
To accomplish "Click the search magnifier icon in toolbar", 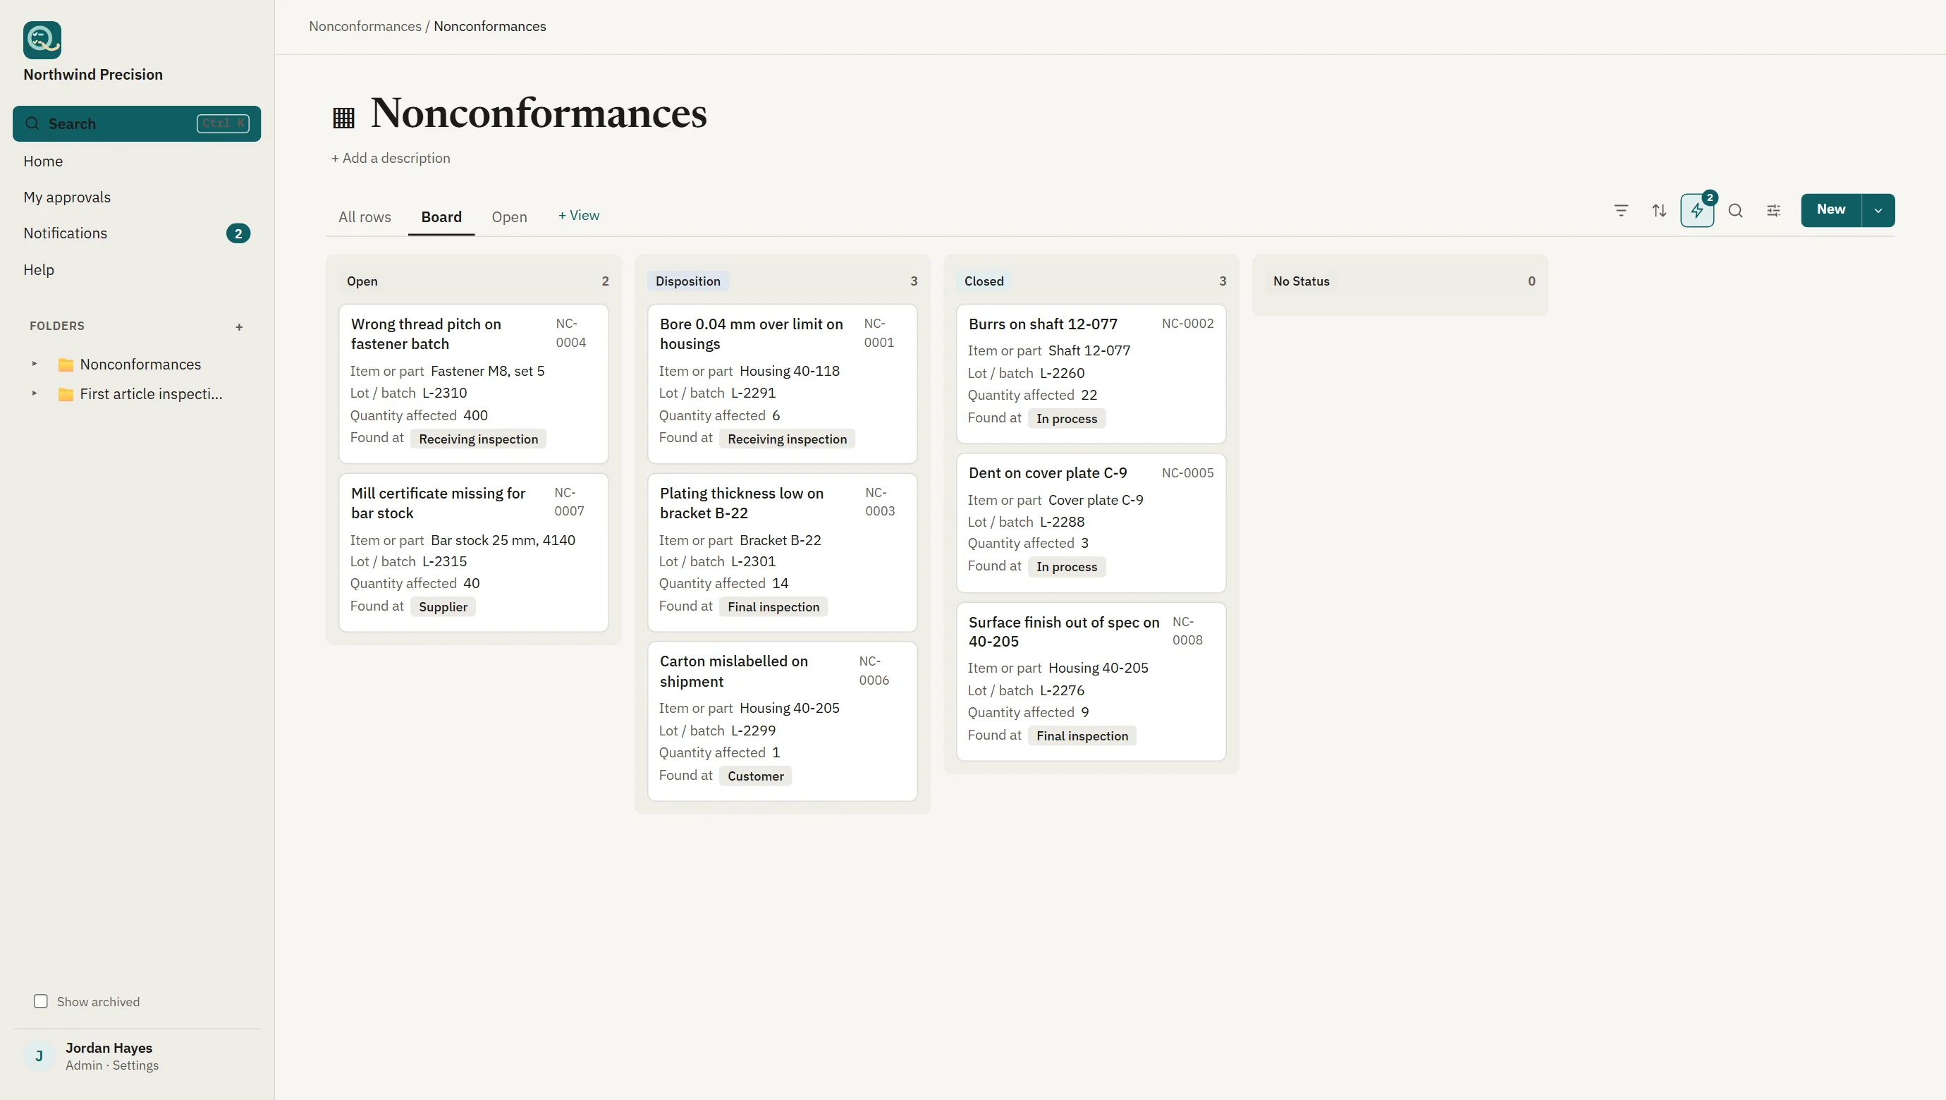I will (1735, 211).
